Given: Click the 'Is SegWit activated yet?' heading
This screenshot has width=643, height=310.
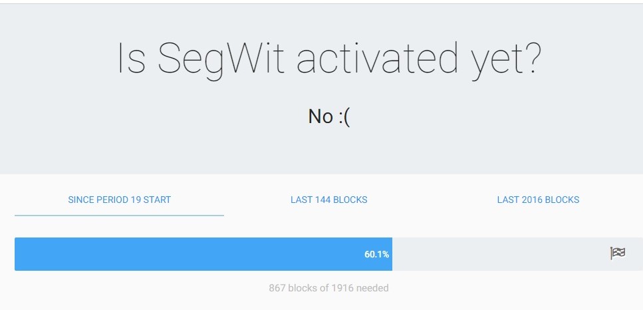Looking at the screenshot, I should (x=329, y=60).
